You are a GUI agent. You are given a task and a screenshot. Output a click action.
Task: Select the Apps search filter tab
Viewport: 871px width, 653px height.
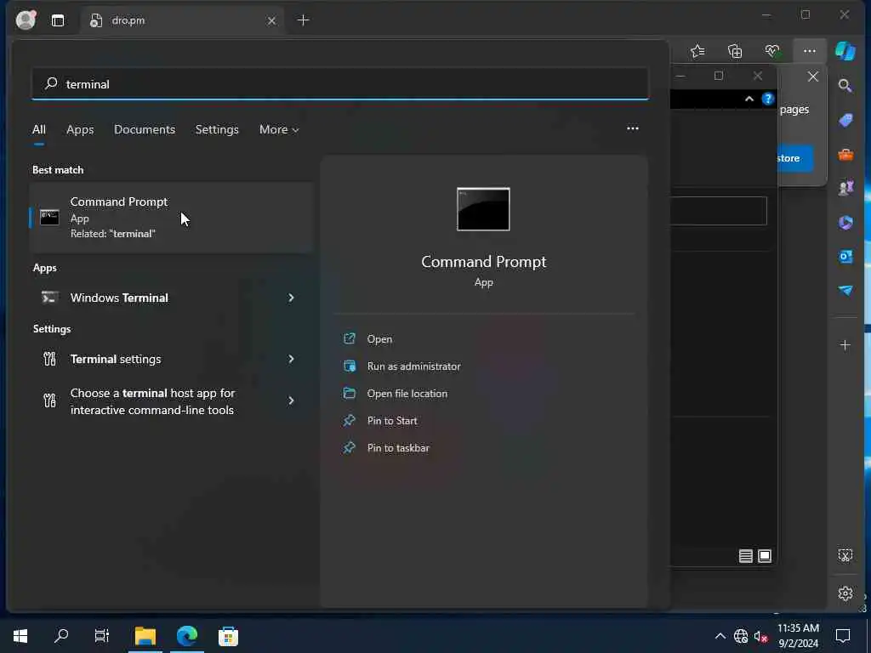pos(80,129)
